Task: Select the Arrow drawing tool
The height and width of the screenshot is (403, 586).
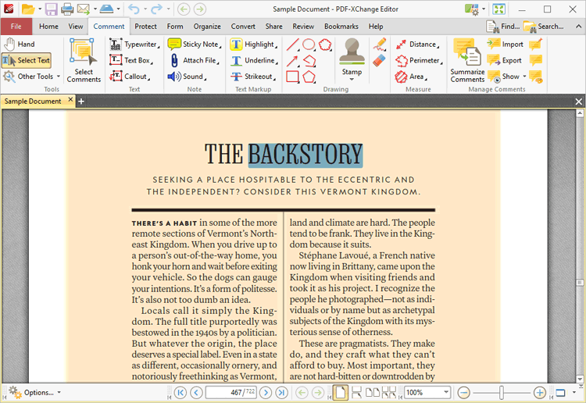Action: tap(293, 60)
